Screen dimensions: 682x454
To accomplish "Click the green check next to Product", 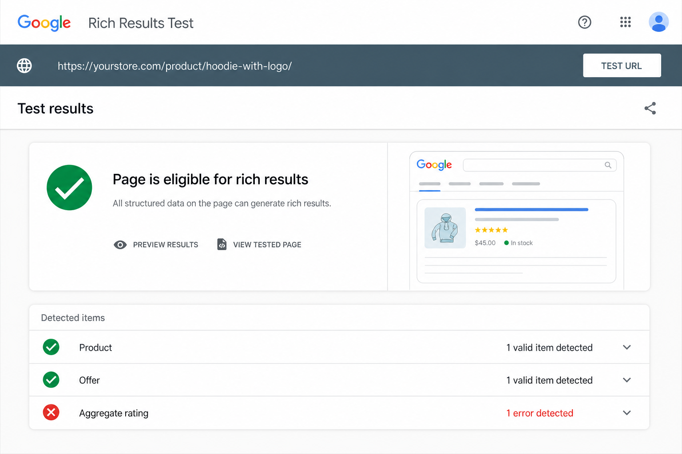I will [51, 347].
